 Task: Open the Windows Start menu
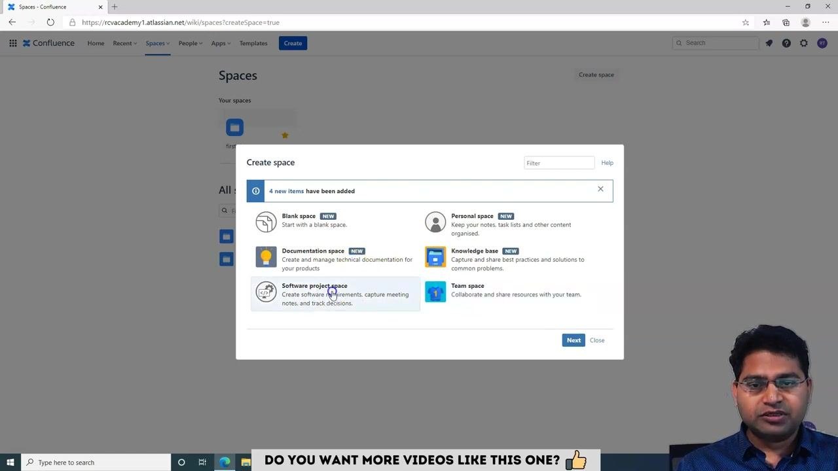click(10, 462)
